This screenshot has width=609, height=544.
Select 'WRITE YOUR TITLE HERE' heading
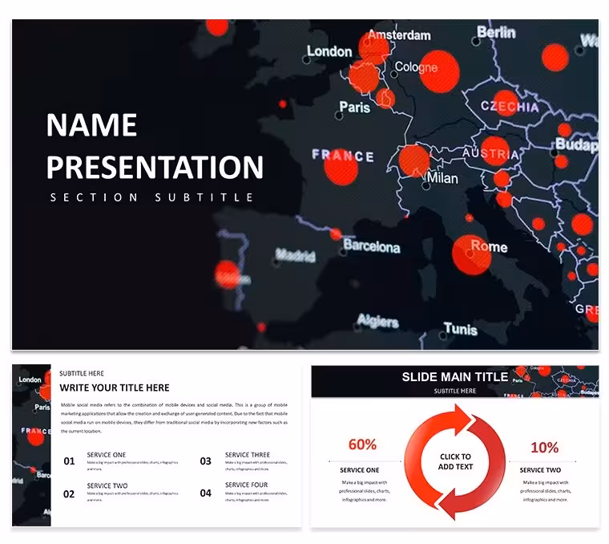(115, 388)
